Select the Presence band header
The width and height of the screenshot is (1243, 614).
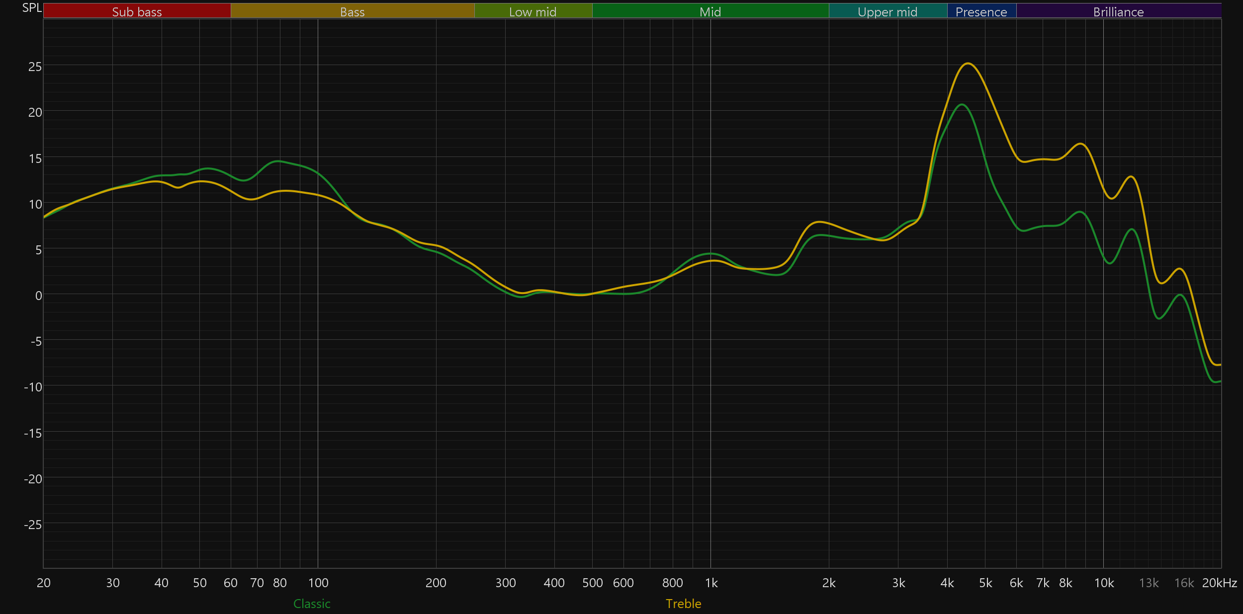click(981, 11)
